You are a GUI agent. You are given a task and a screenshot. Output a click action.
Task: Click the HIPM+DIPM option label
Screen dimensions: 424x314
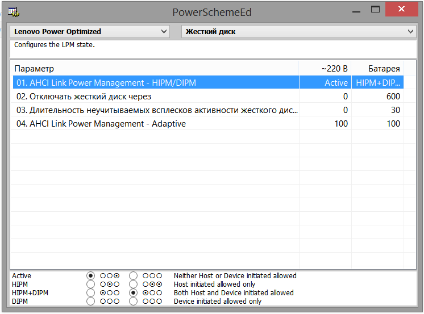30,293
